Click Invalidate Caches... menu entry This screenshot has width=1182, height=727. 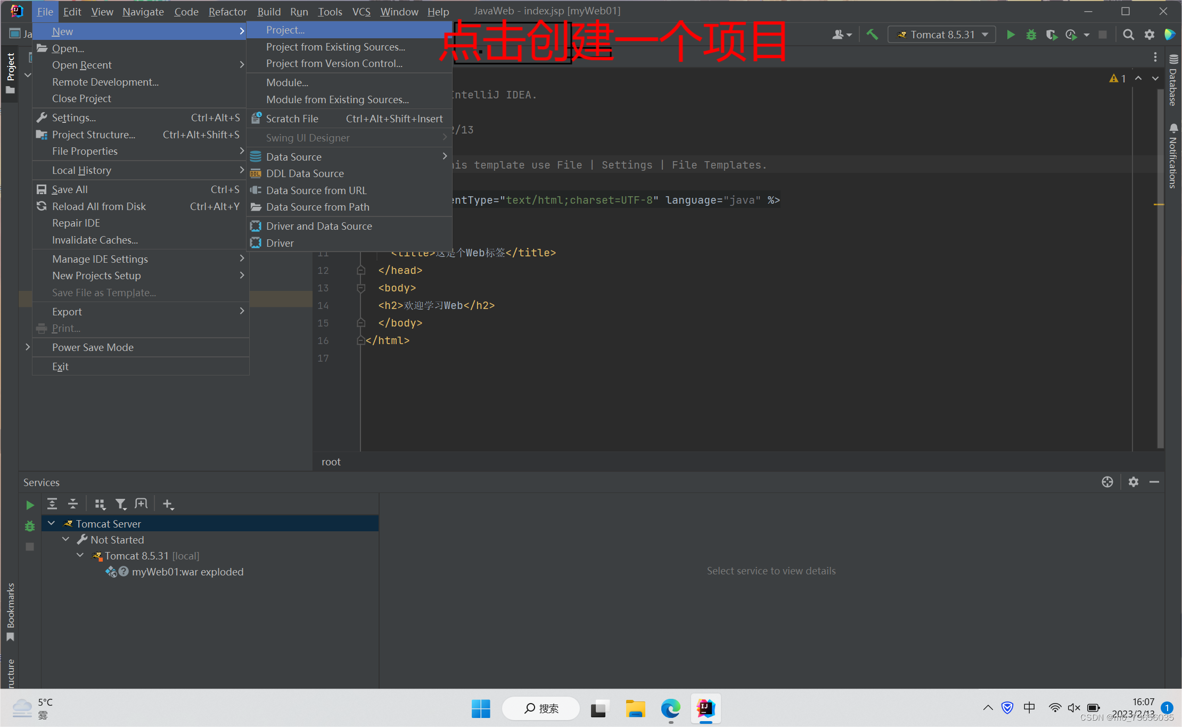click(95, 240)
